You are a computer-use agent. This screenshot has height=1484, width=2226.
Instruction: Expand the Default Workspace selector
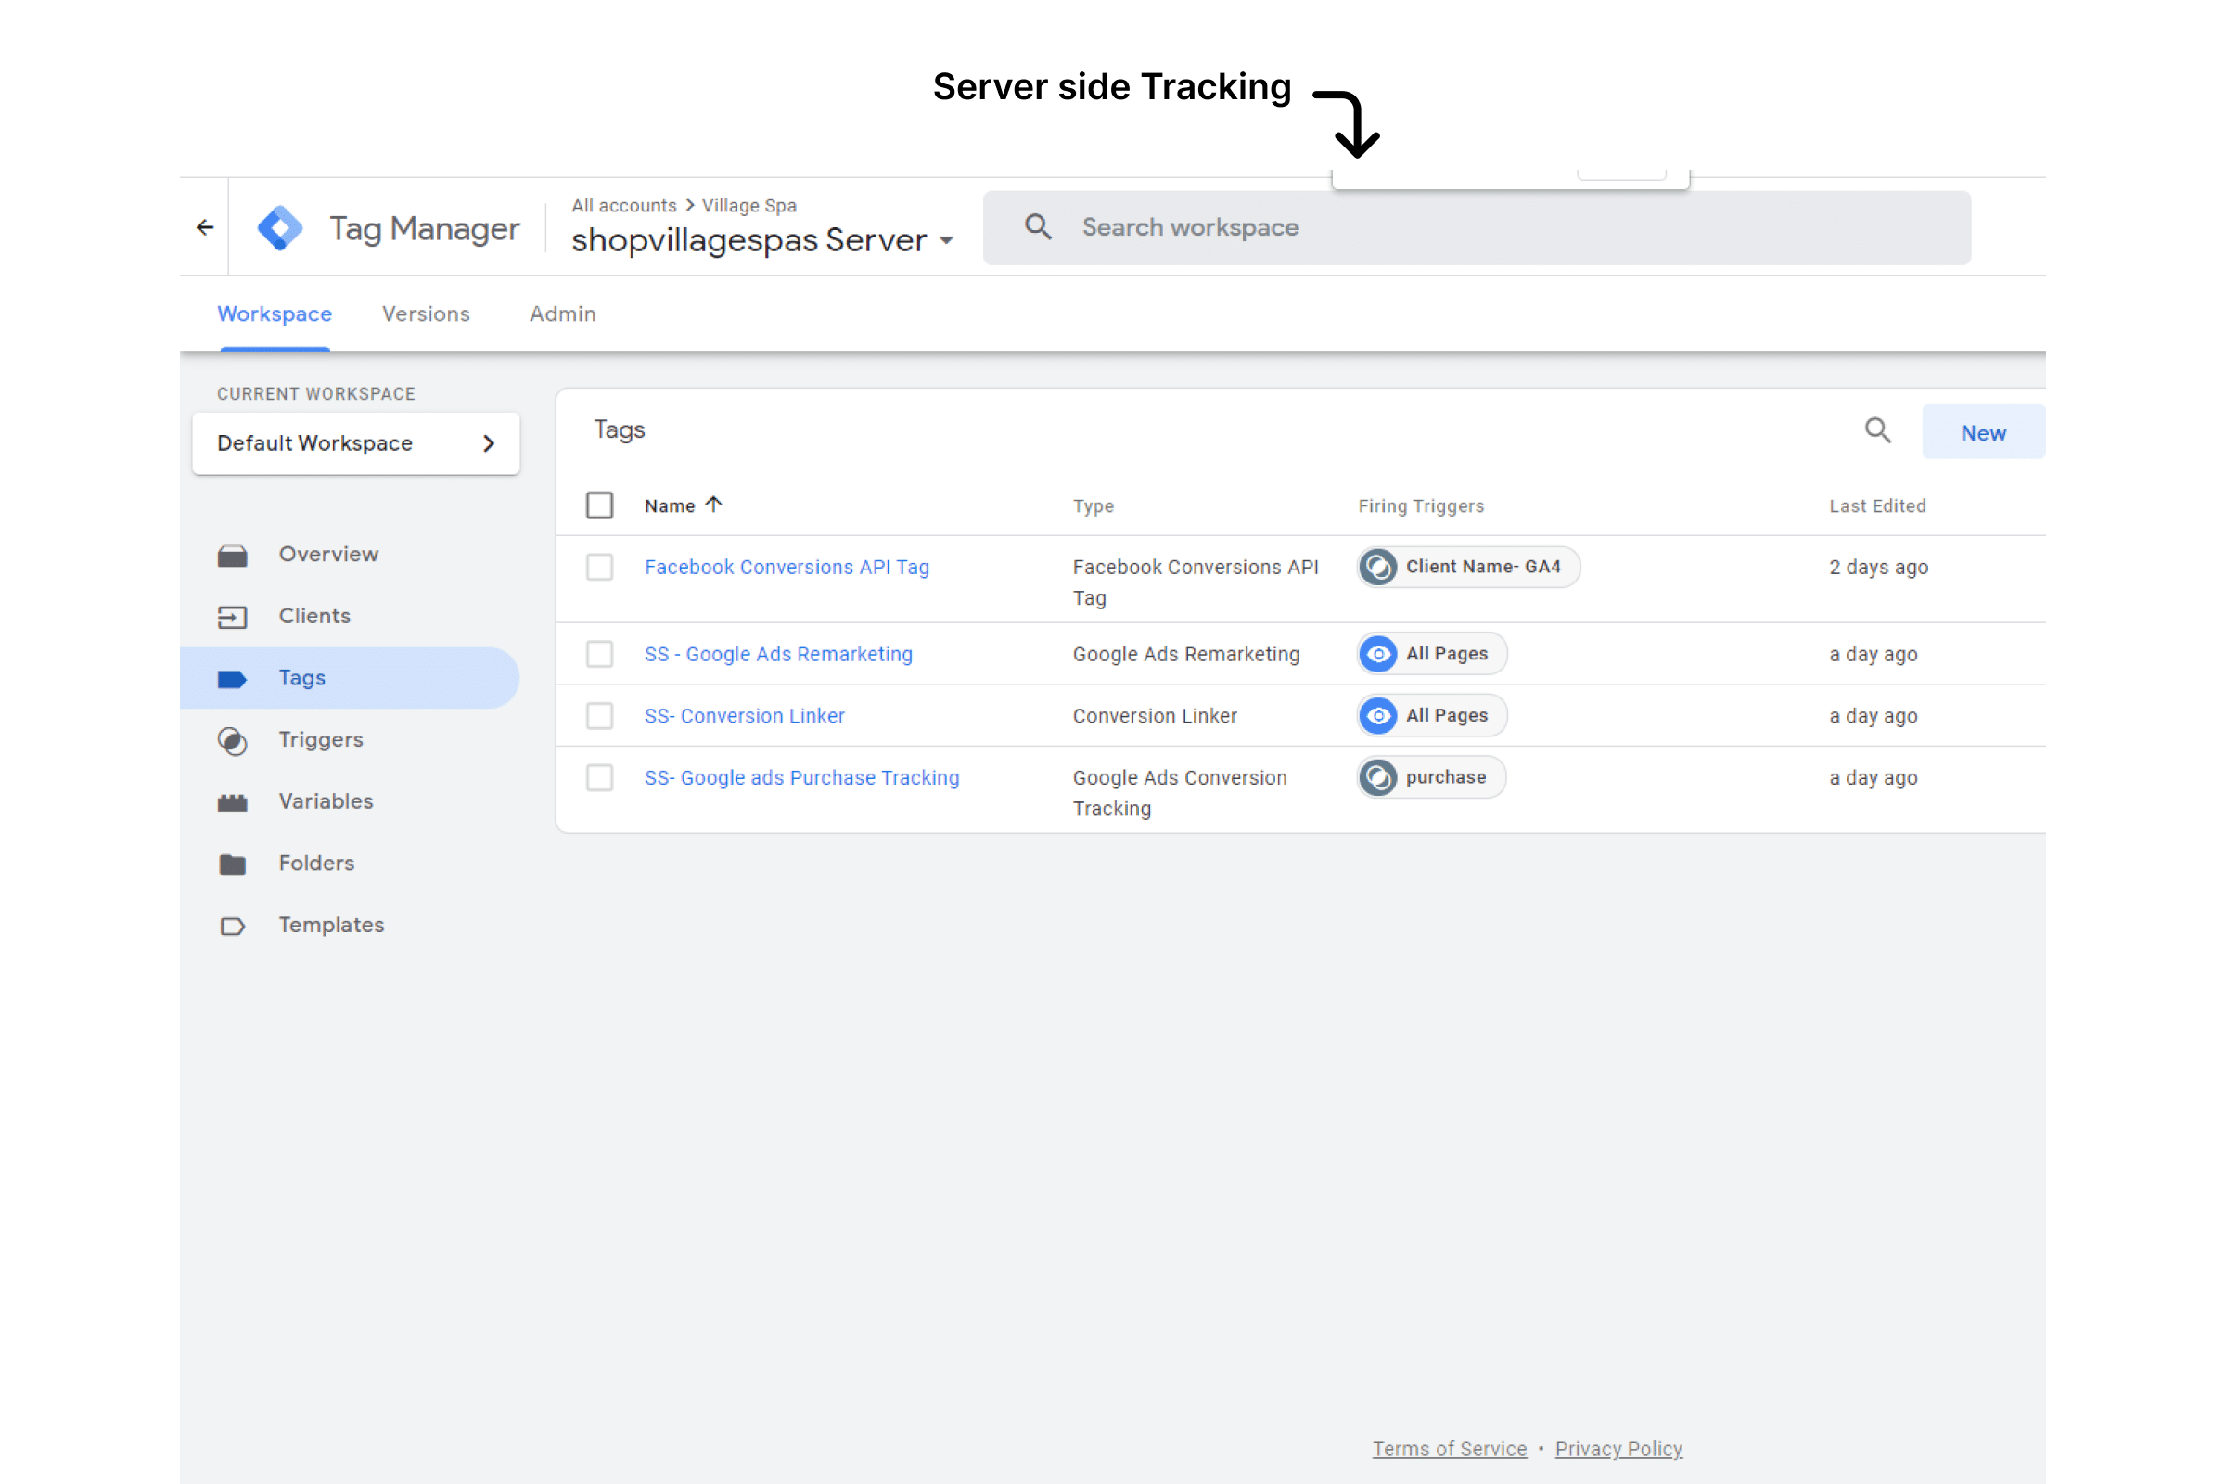pyautogui.click(x=356, y=443)
